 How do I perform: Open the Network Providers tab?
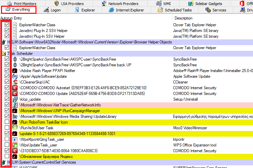tap(120, 4)
